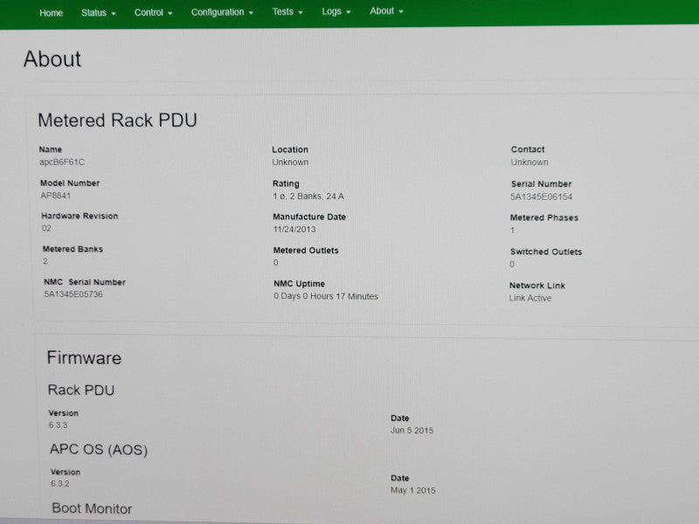Screen dimensions: 699x524
Task: Select NMC serial number 5A1345E05736
Action: [x=73, y=294]
